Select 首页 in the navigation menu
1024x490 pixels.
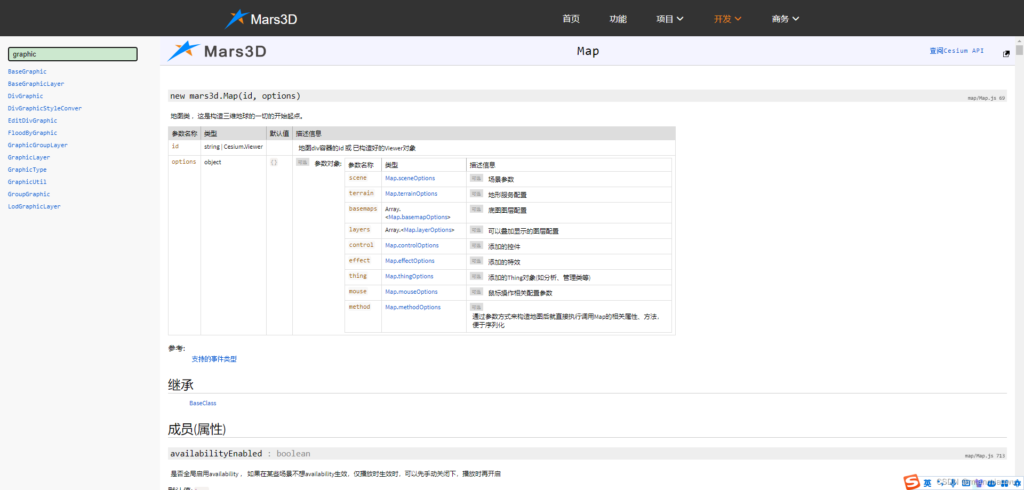pyautogui.click(x=570, y=19)
